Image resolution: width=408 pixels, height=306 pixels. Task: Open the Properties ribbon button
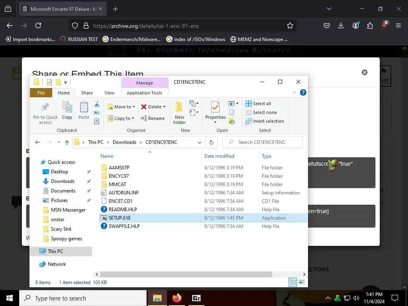click(x=215, y=112)
